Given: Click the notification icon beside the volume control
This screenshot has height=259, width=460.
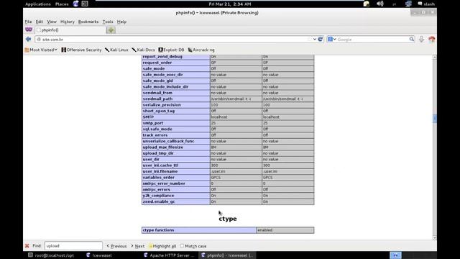Looking at the screenshot, I should coord(366,4).
